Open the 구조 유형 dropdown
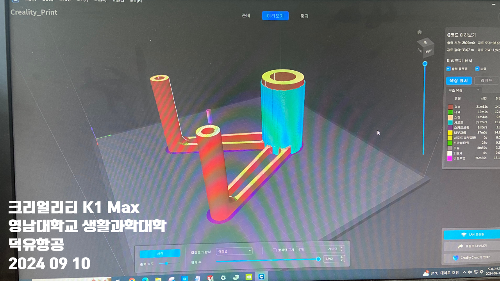Screen dimensions: 500x281 464,90
